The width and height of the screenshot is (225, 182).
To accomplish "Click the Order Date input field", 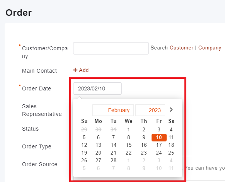I will click(97, 88).
